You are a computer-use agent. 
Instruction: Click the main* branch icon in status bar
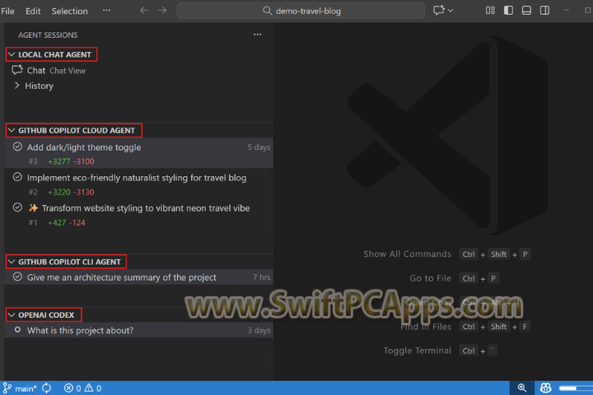(x=20, y=388)
